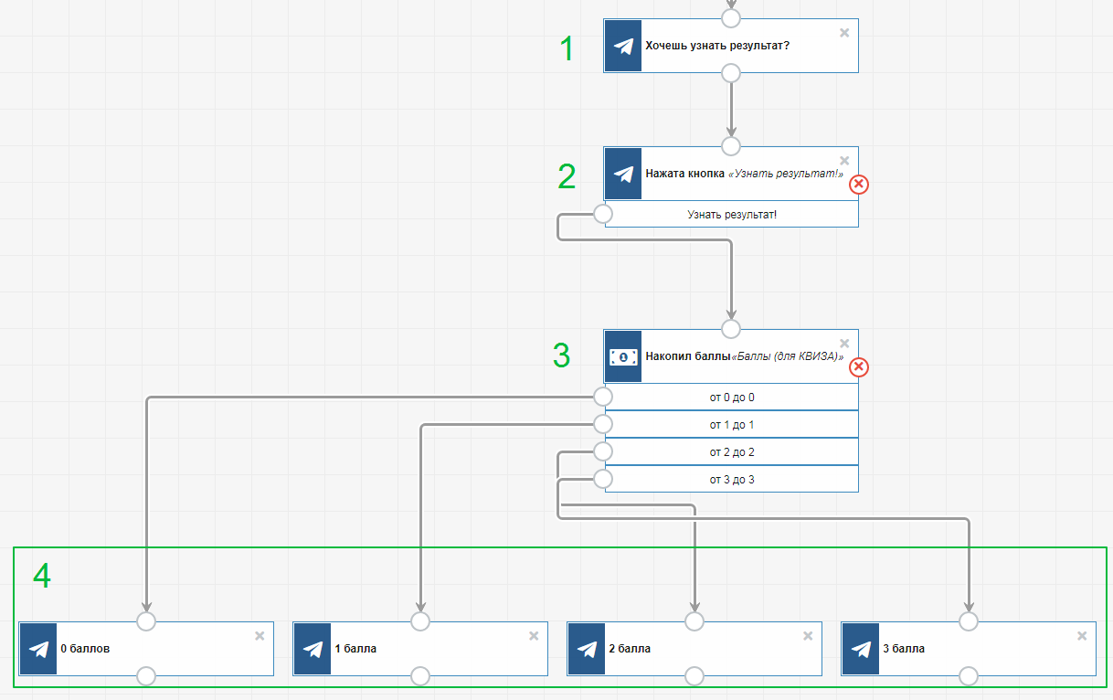
Task: Click the Telegram icon on "0 баллов" block
Action: pyautogui.click(x=38, y=649)
